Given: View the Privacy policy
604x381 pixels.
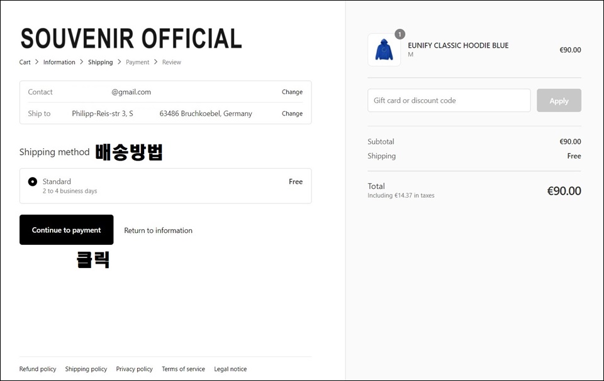Looking at the screenshot, I should 135,369.
